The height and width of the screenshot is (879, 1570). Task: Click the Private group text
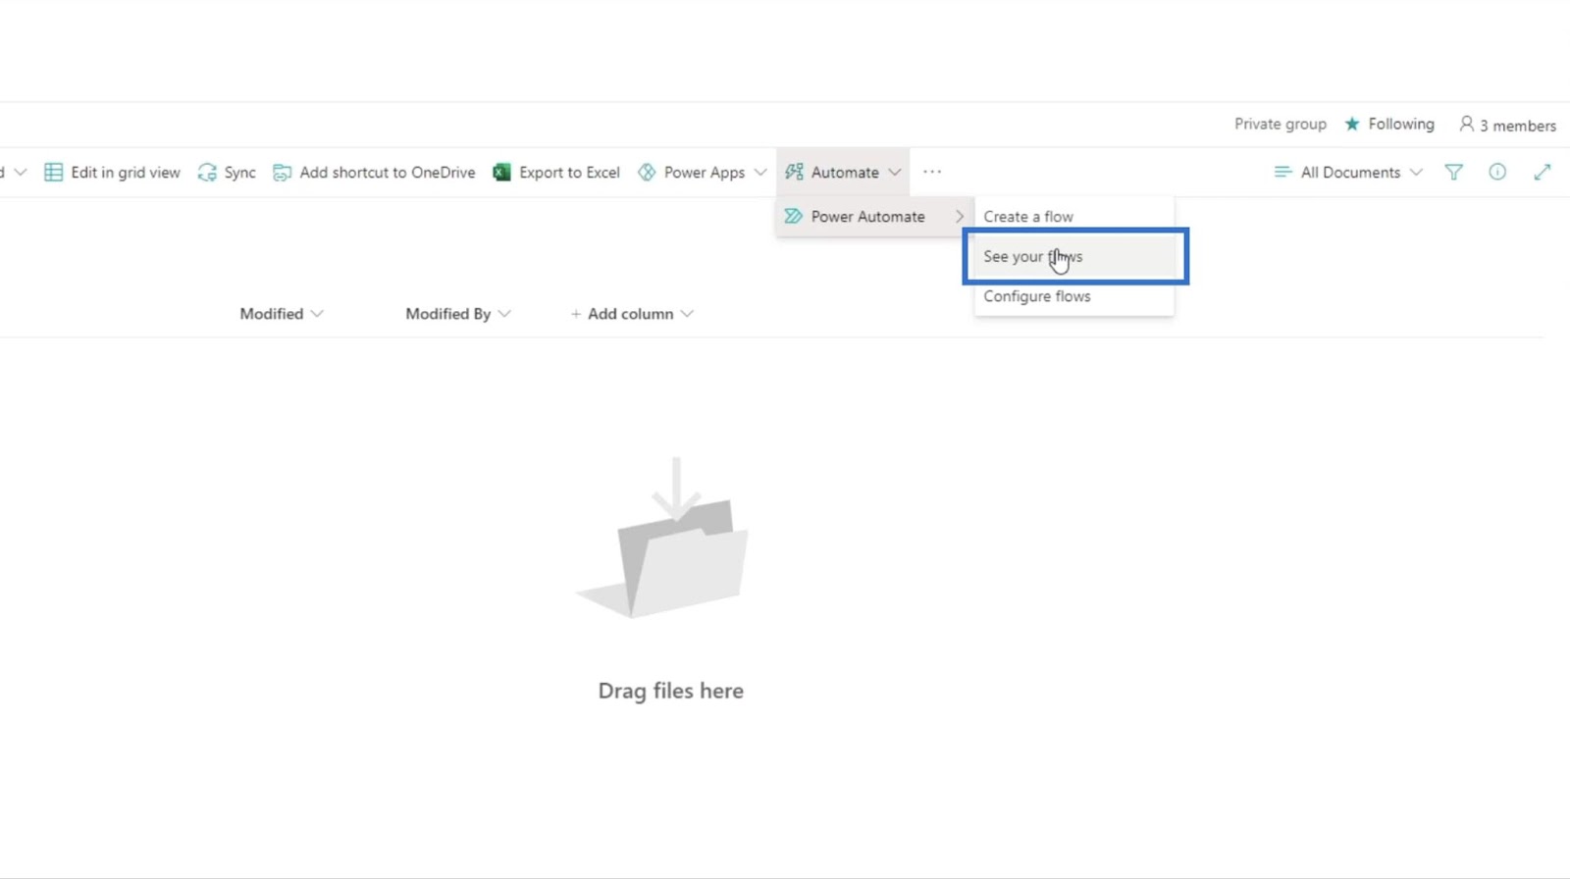[1281, 124]
